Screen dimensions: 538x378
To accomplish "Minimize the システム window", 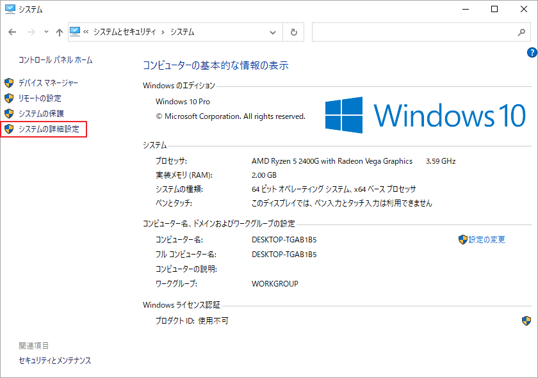I will click(x=466, y=9).
